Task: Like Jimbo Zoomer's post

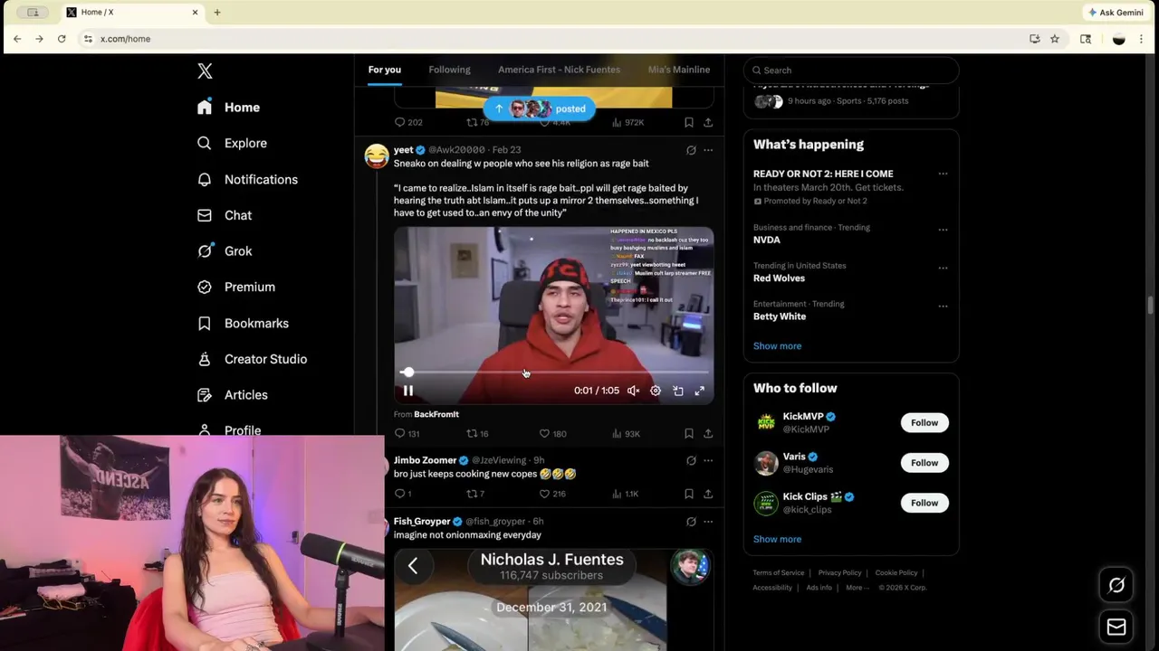Action: click(552, 494)
